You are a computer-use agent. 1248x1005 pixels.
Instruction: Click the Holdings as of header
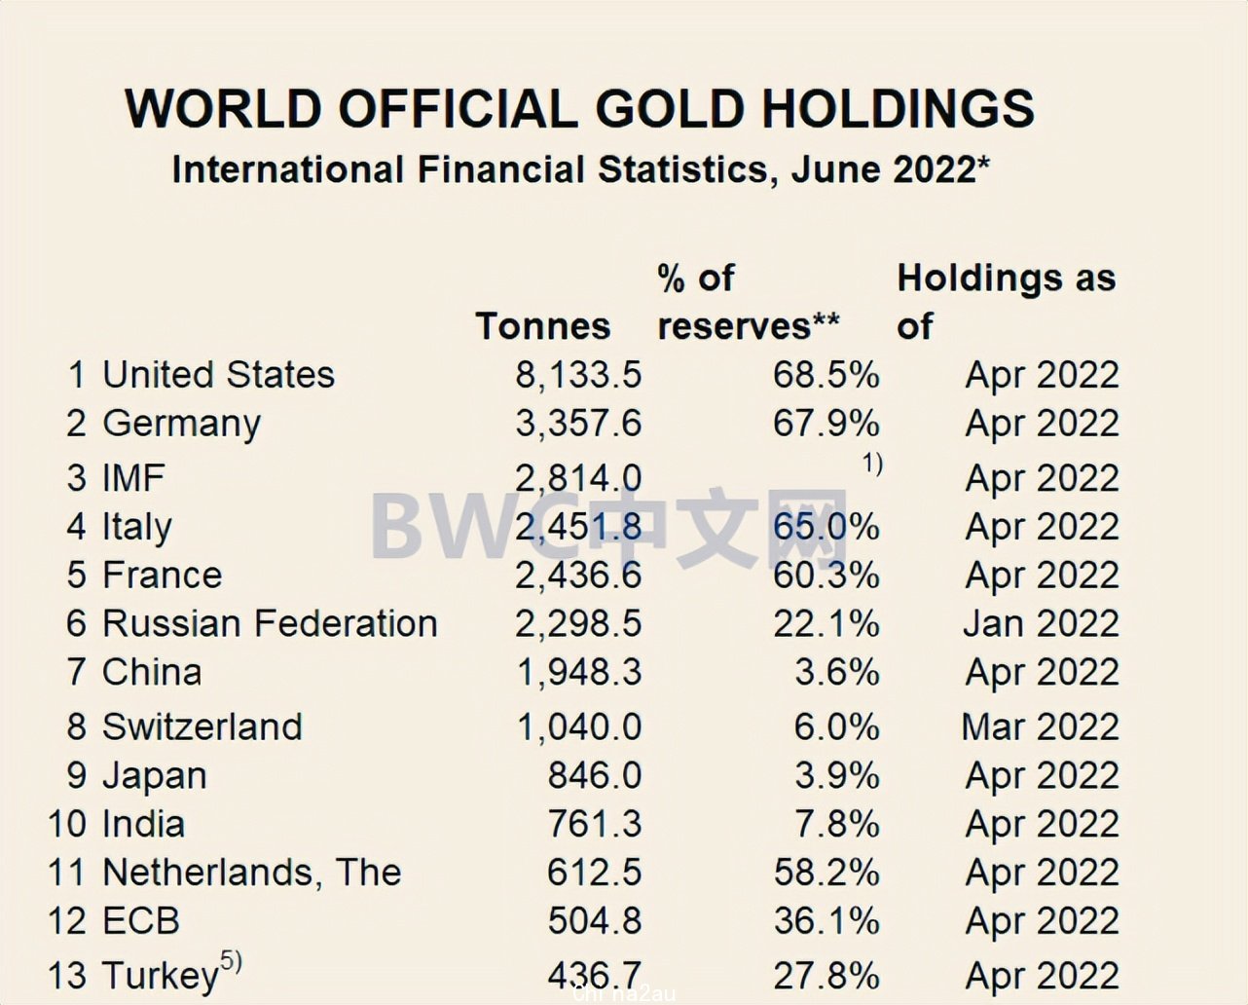[x=1006, y=302]
